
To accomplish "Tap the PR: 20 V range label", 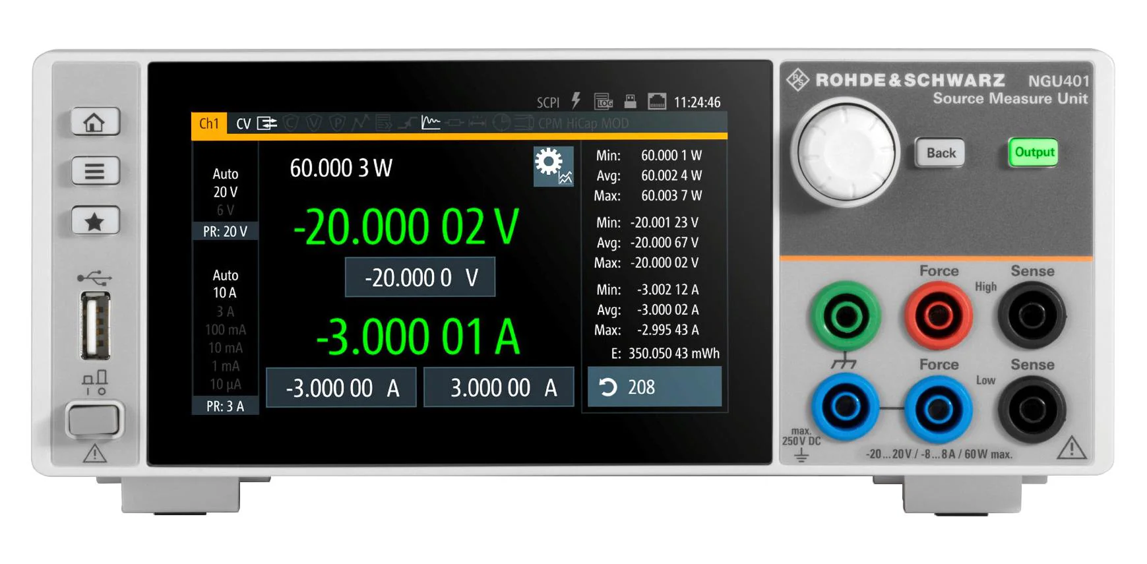I will point(225,232).
